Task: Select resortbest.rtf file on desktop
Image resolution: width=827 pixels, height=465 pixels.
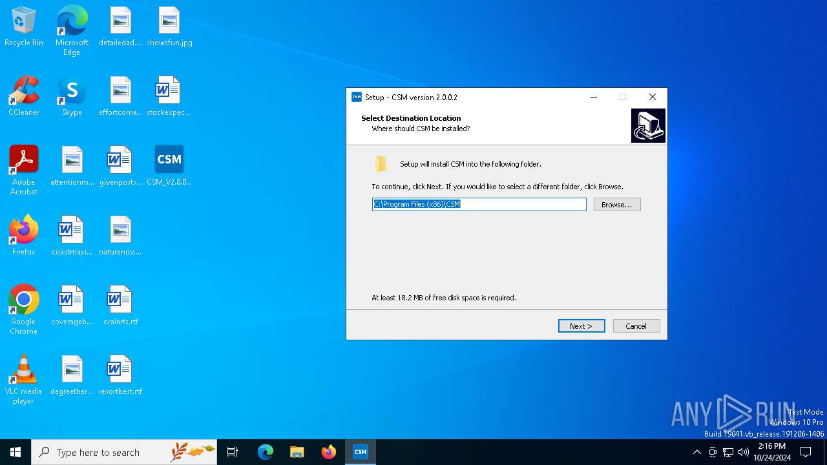Action: (120, 376)
